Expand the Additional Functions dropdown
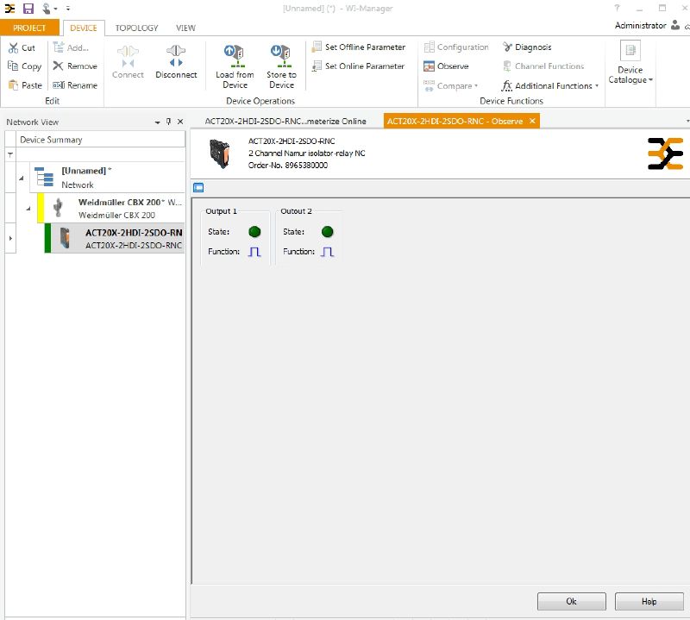The width and height of the screenshot is (690, 620). [550, 86]
